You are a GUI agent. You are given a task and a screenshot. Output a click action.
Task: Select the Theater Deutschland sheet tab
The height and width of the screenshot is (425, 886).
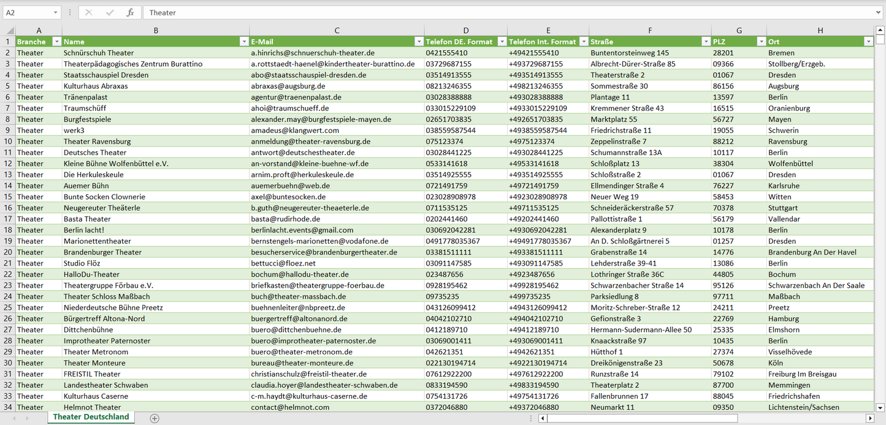[x=91, y=417]
